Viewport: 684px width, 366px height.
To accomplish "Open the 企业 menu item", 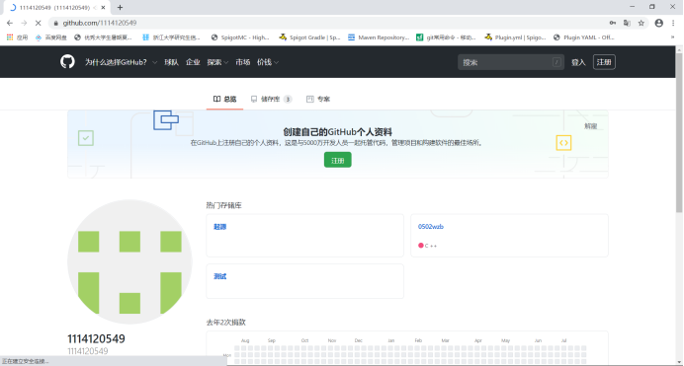I will click(193, 62).
